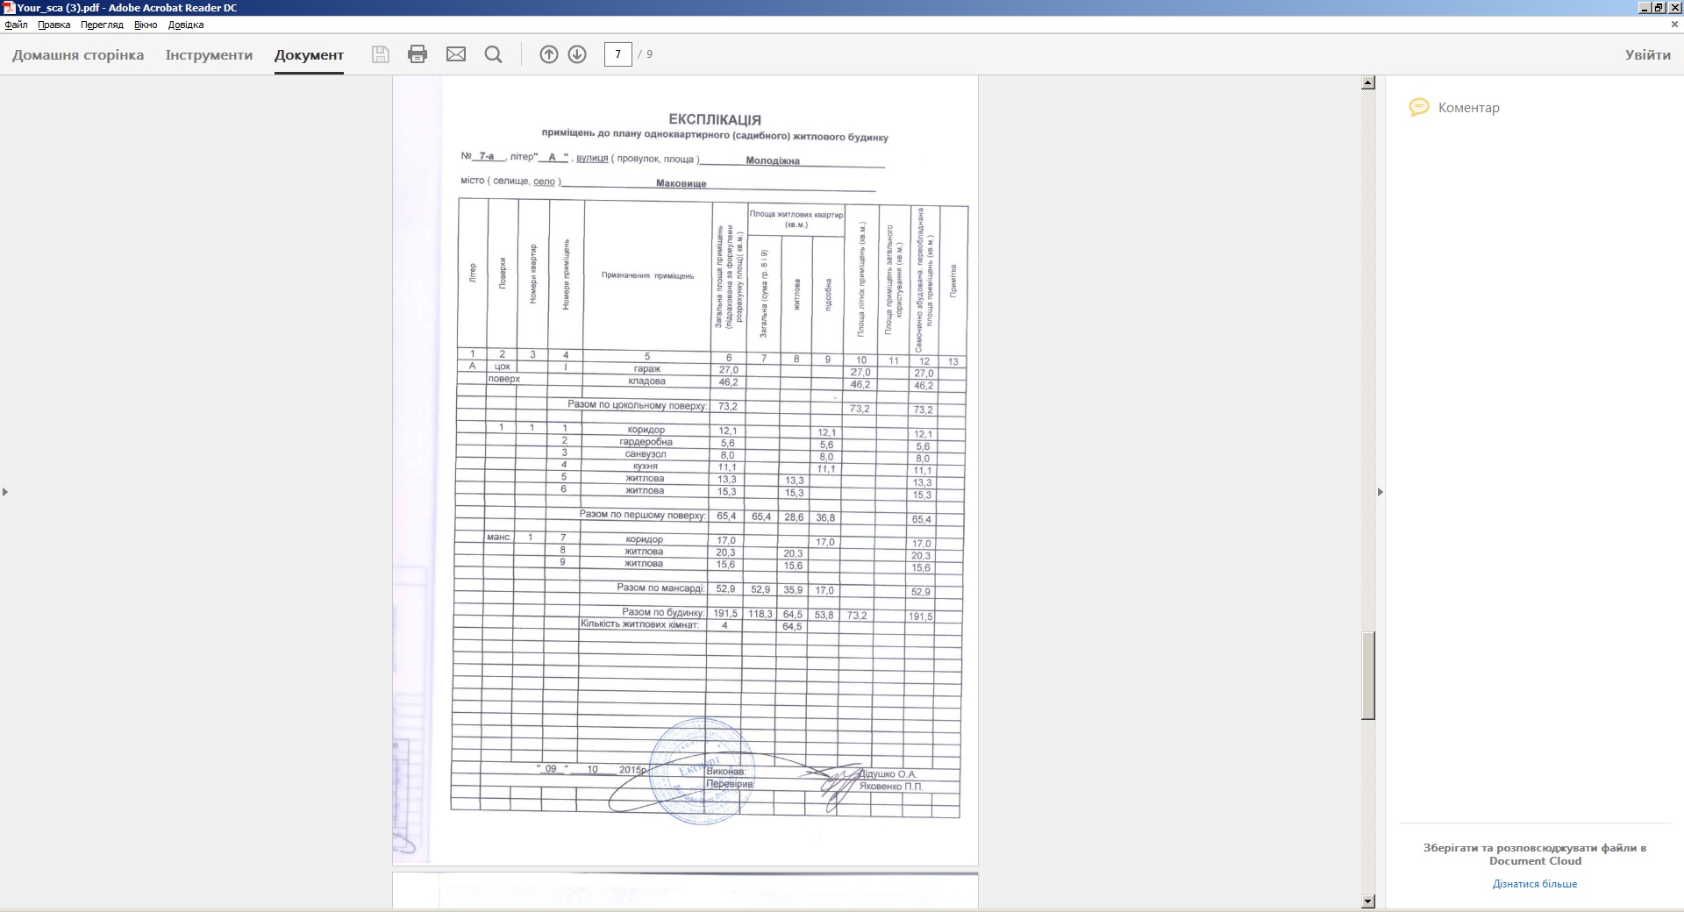This screenshot has height=912, width=1684.
Task: Click Разом по мансарді label
Action: pyautogui.click(x=660, y=588)
